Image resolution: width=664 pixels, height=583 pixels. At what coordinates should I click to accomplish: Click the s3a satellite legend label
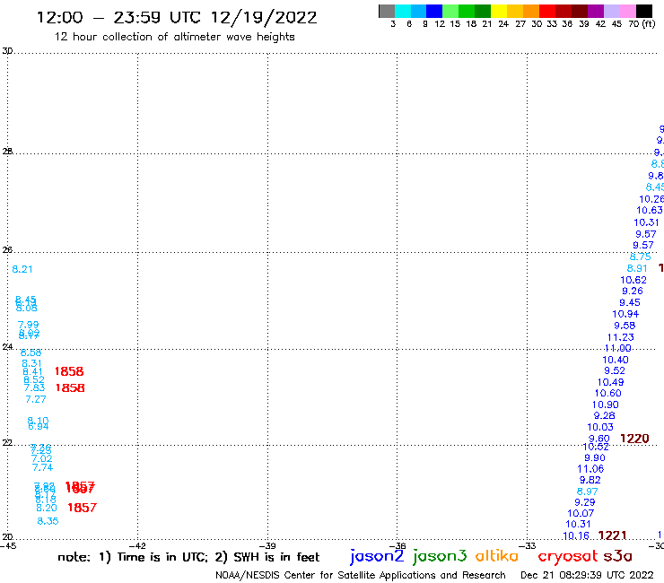pyautogui.click(x=617, y=556)
